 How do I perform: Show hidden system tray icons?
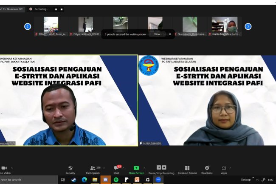coord(257,180)
